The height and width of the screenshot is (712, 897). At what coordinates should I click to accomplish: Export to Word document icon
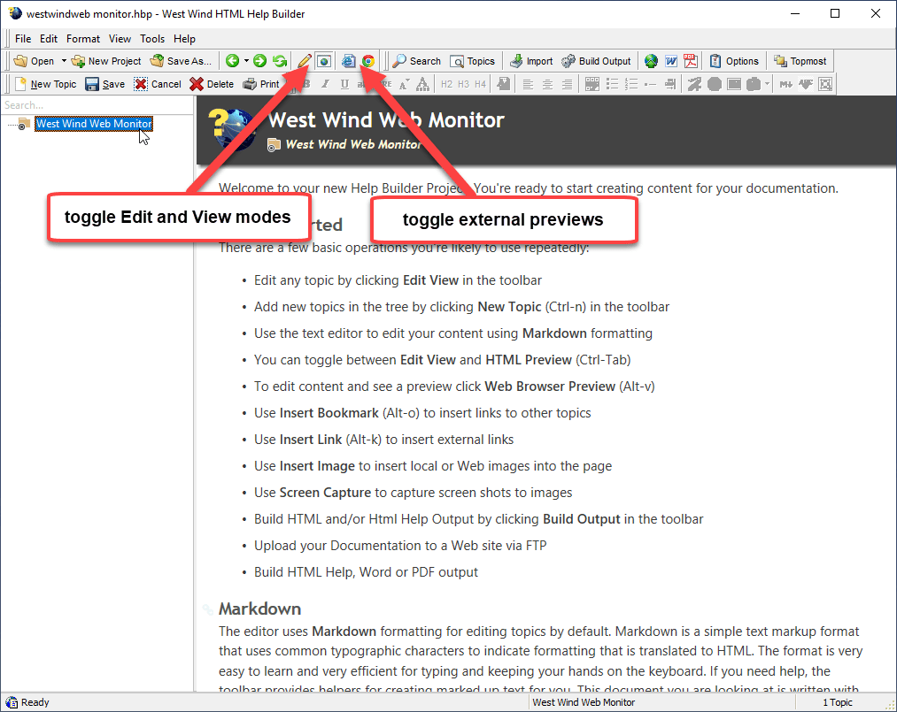670,61
